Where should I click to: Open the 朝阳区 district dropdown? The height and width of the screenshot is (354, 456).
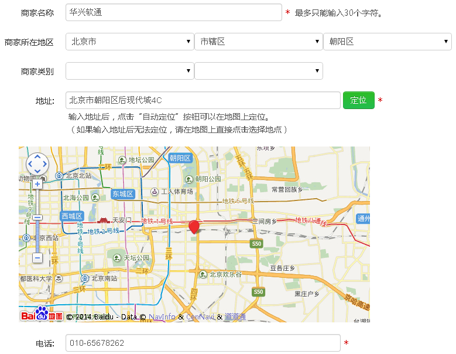(387, 42)
